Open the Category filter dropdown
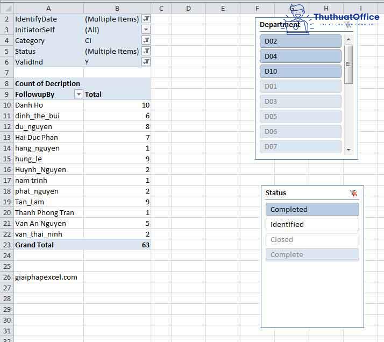The image size is (384, 342). click(x=146, y=40)
